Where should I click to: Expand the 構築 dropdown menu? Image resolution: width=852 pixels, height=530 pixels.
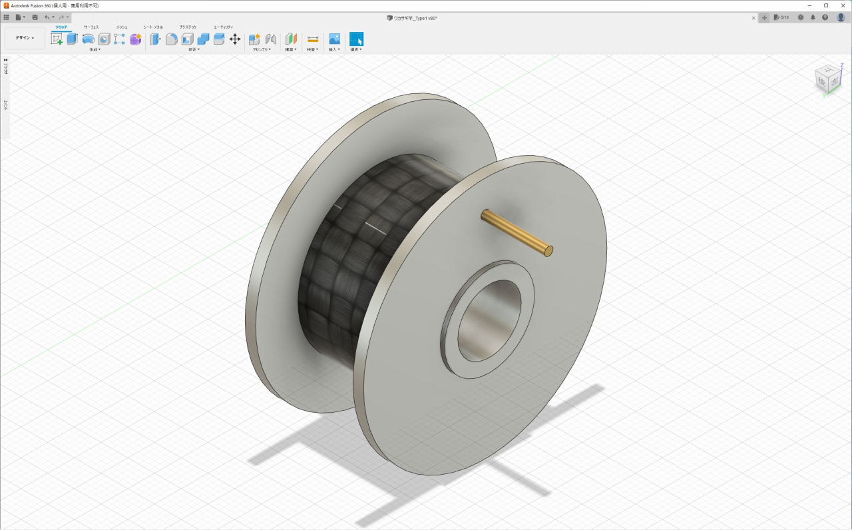tap(291, 49)
